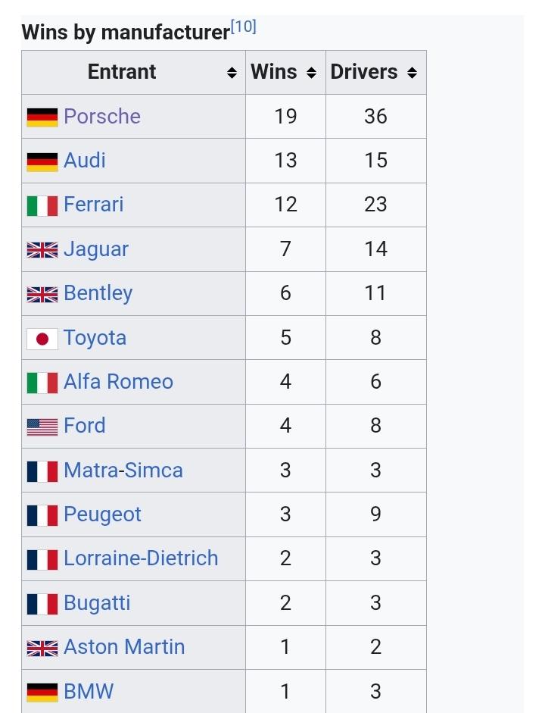The width and height of the screenshot is (545, 713).
Task: Open the Porsche link
Action: click(102, 117)
